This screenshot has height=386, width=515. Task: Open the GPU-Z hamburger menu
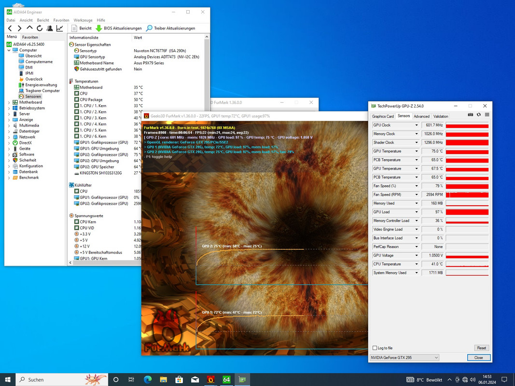(x=487, y=114)
